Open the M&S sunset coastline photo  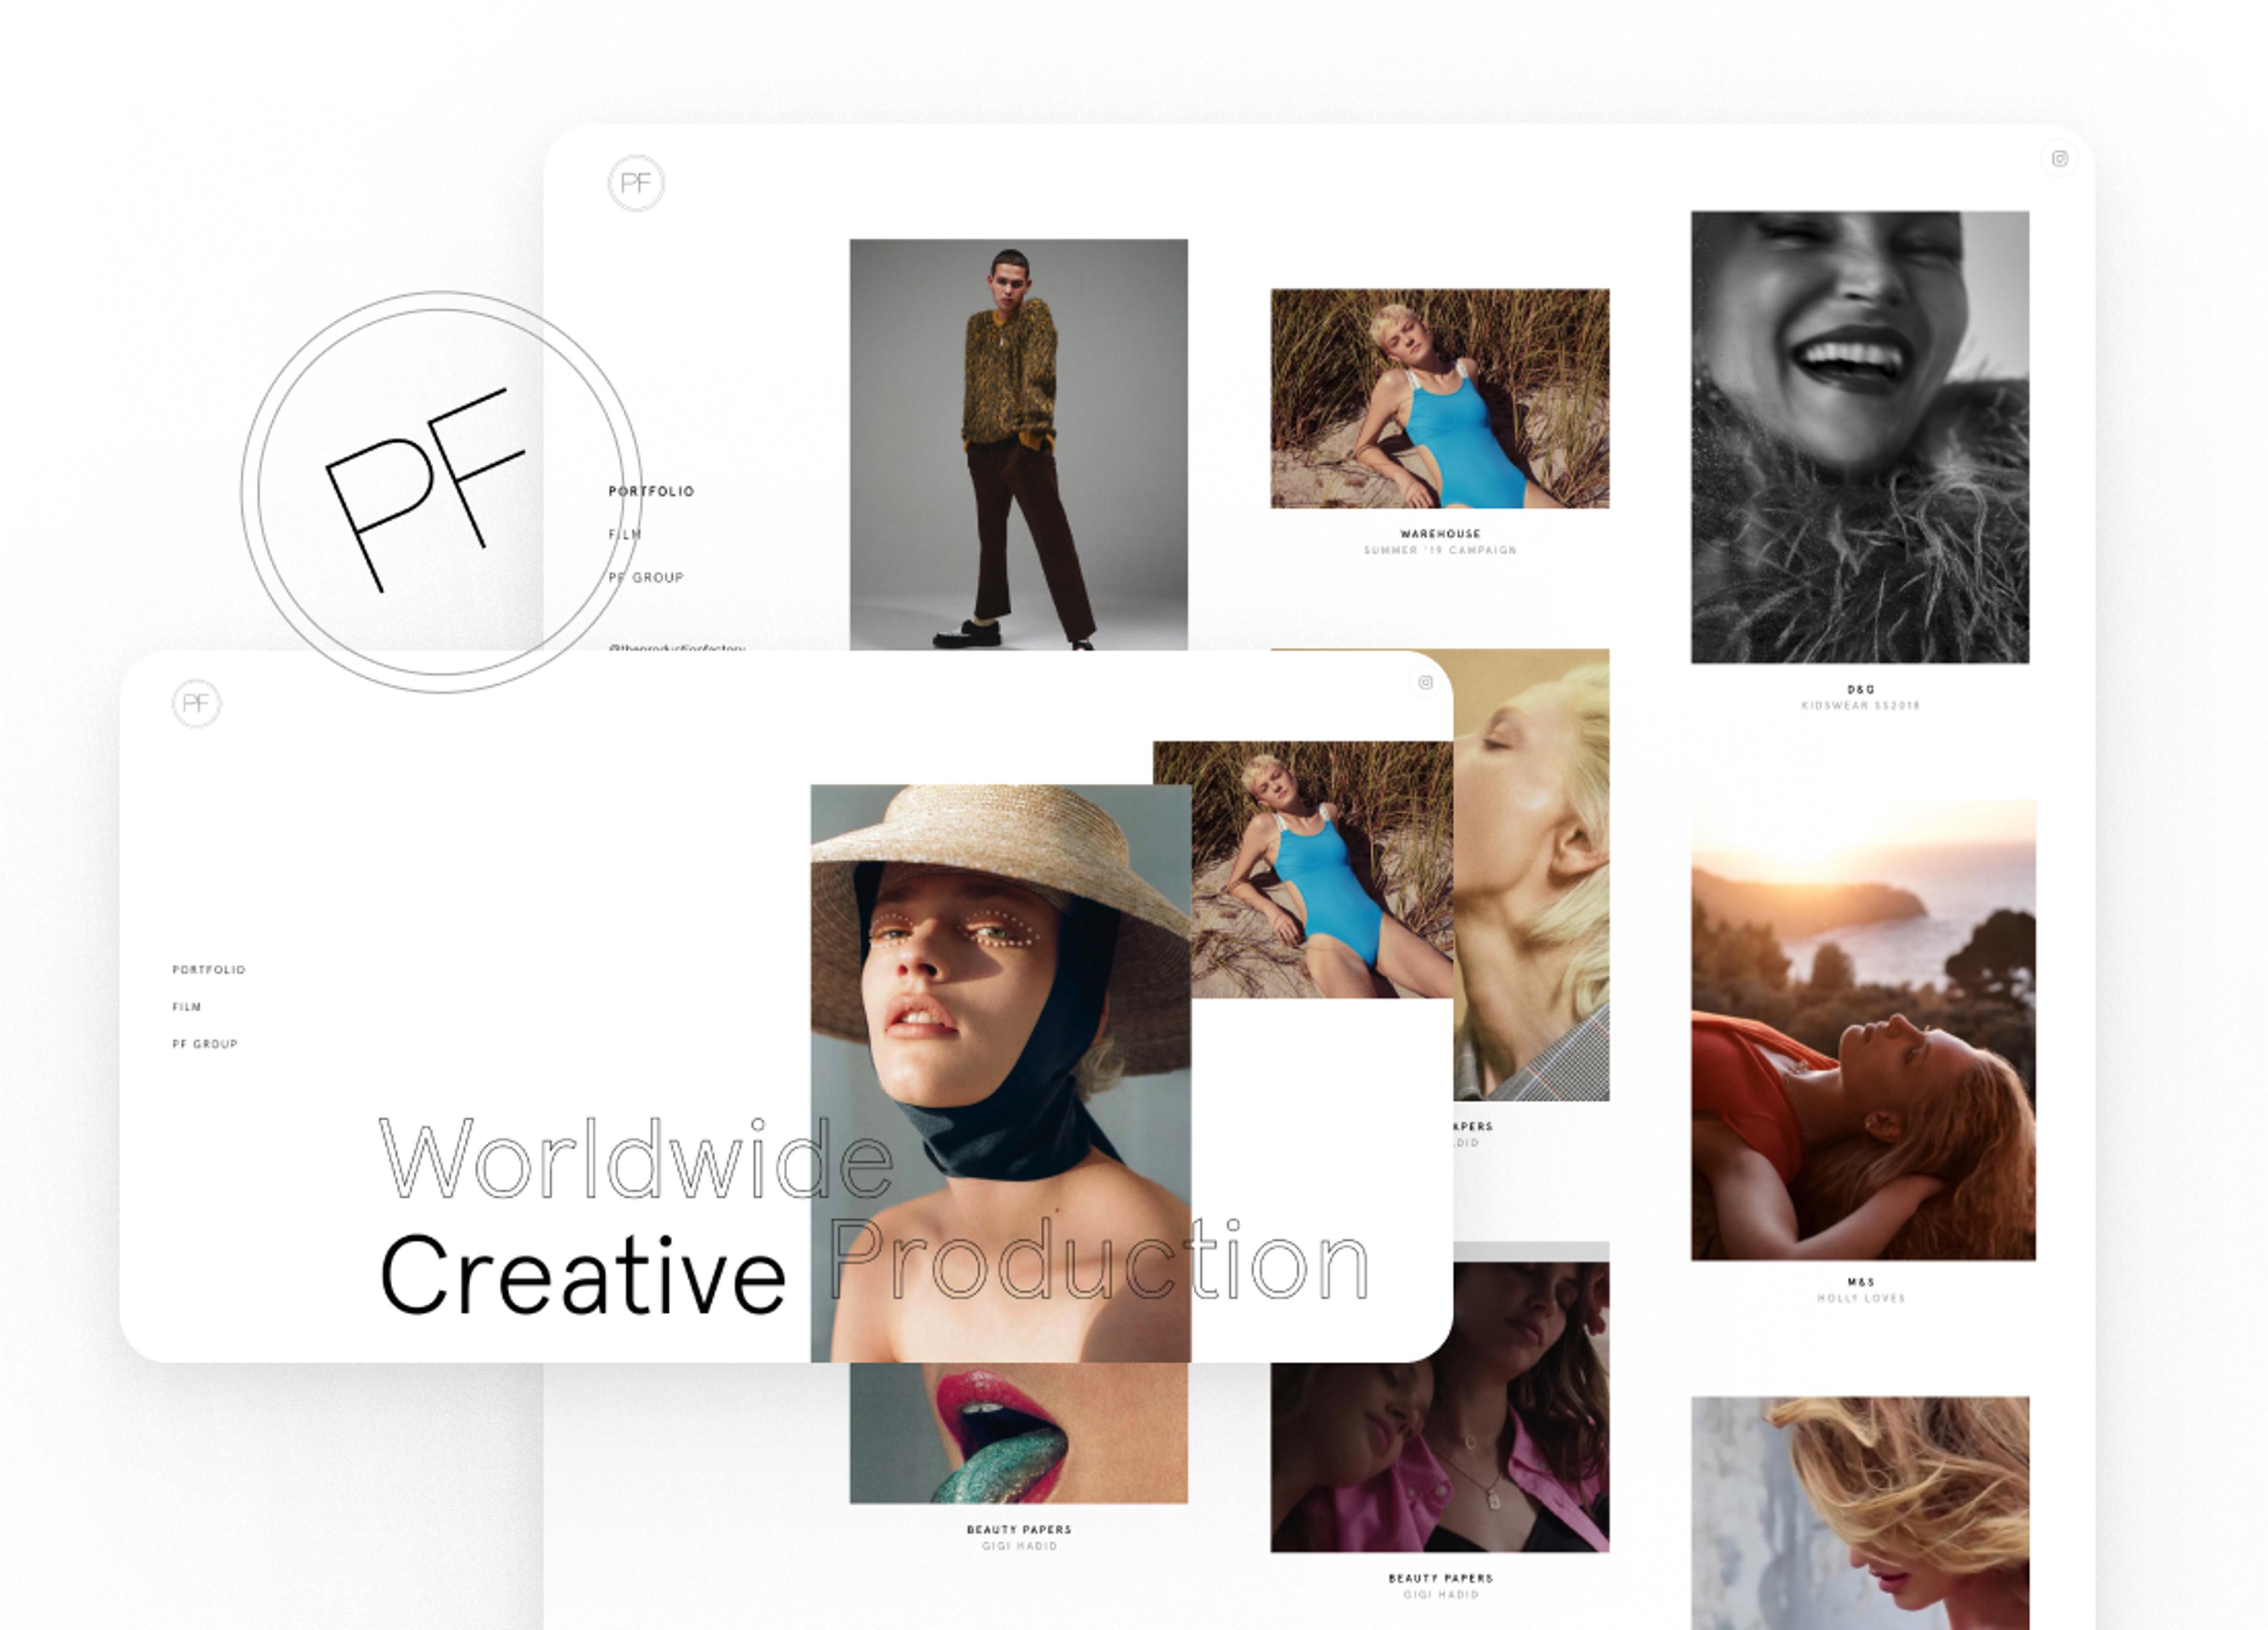[x=1863, y=1029]
